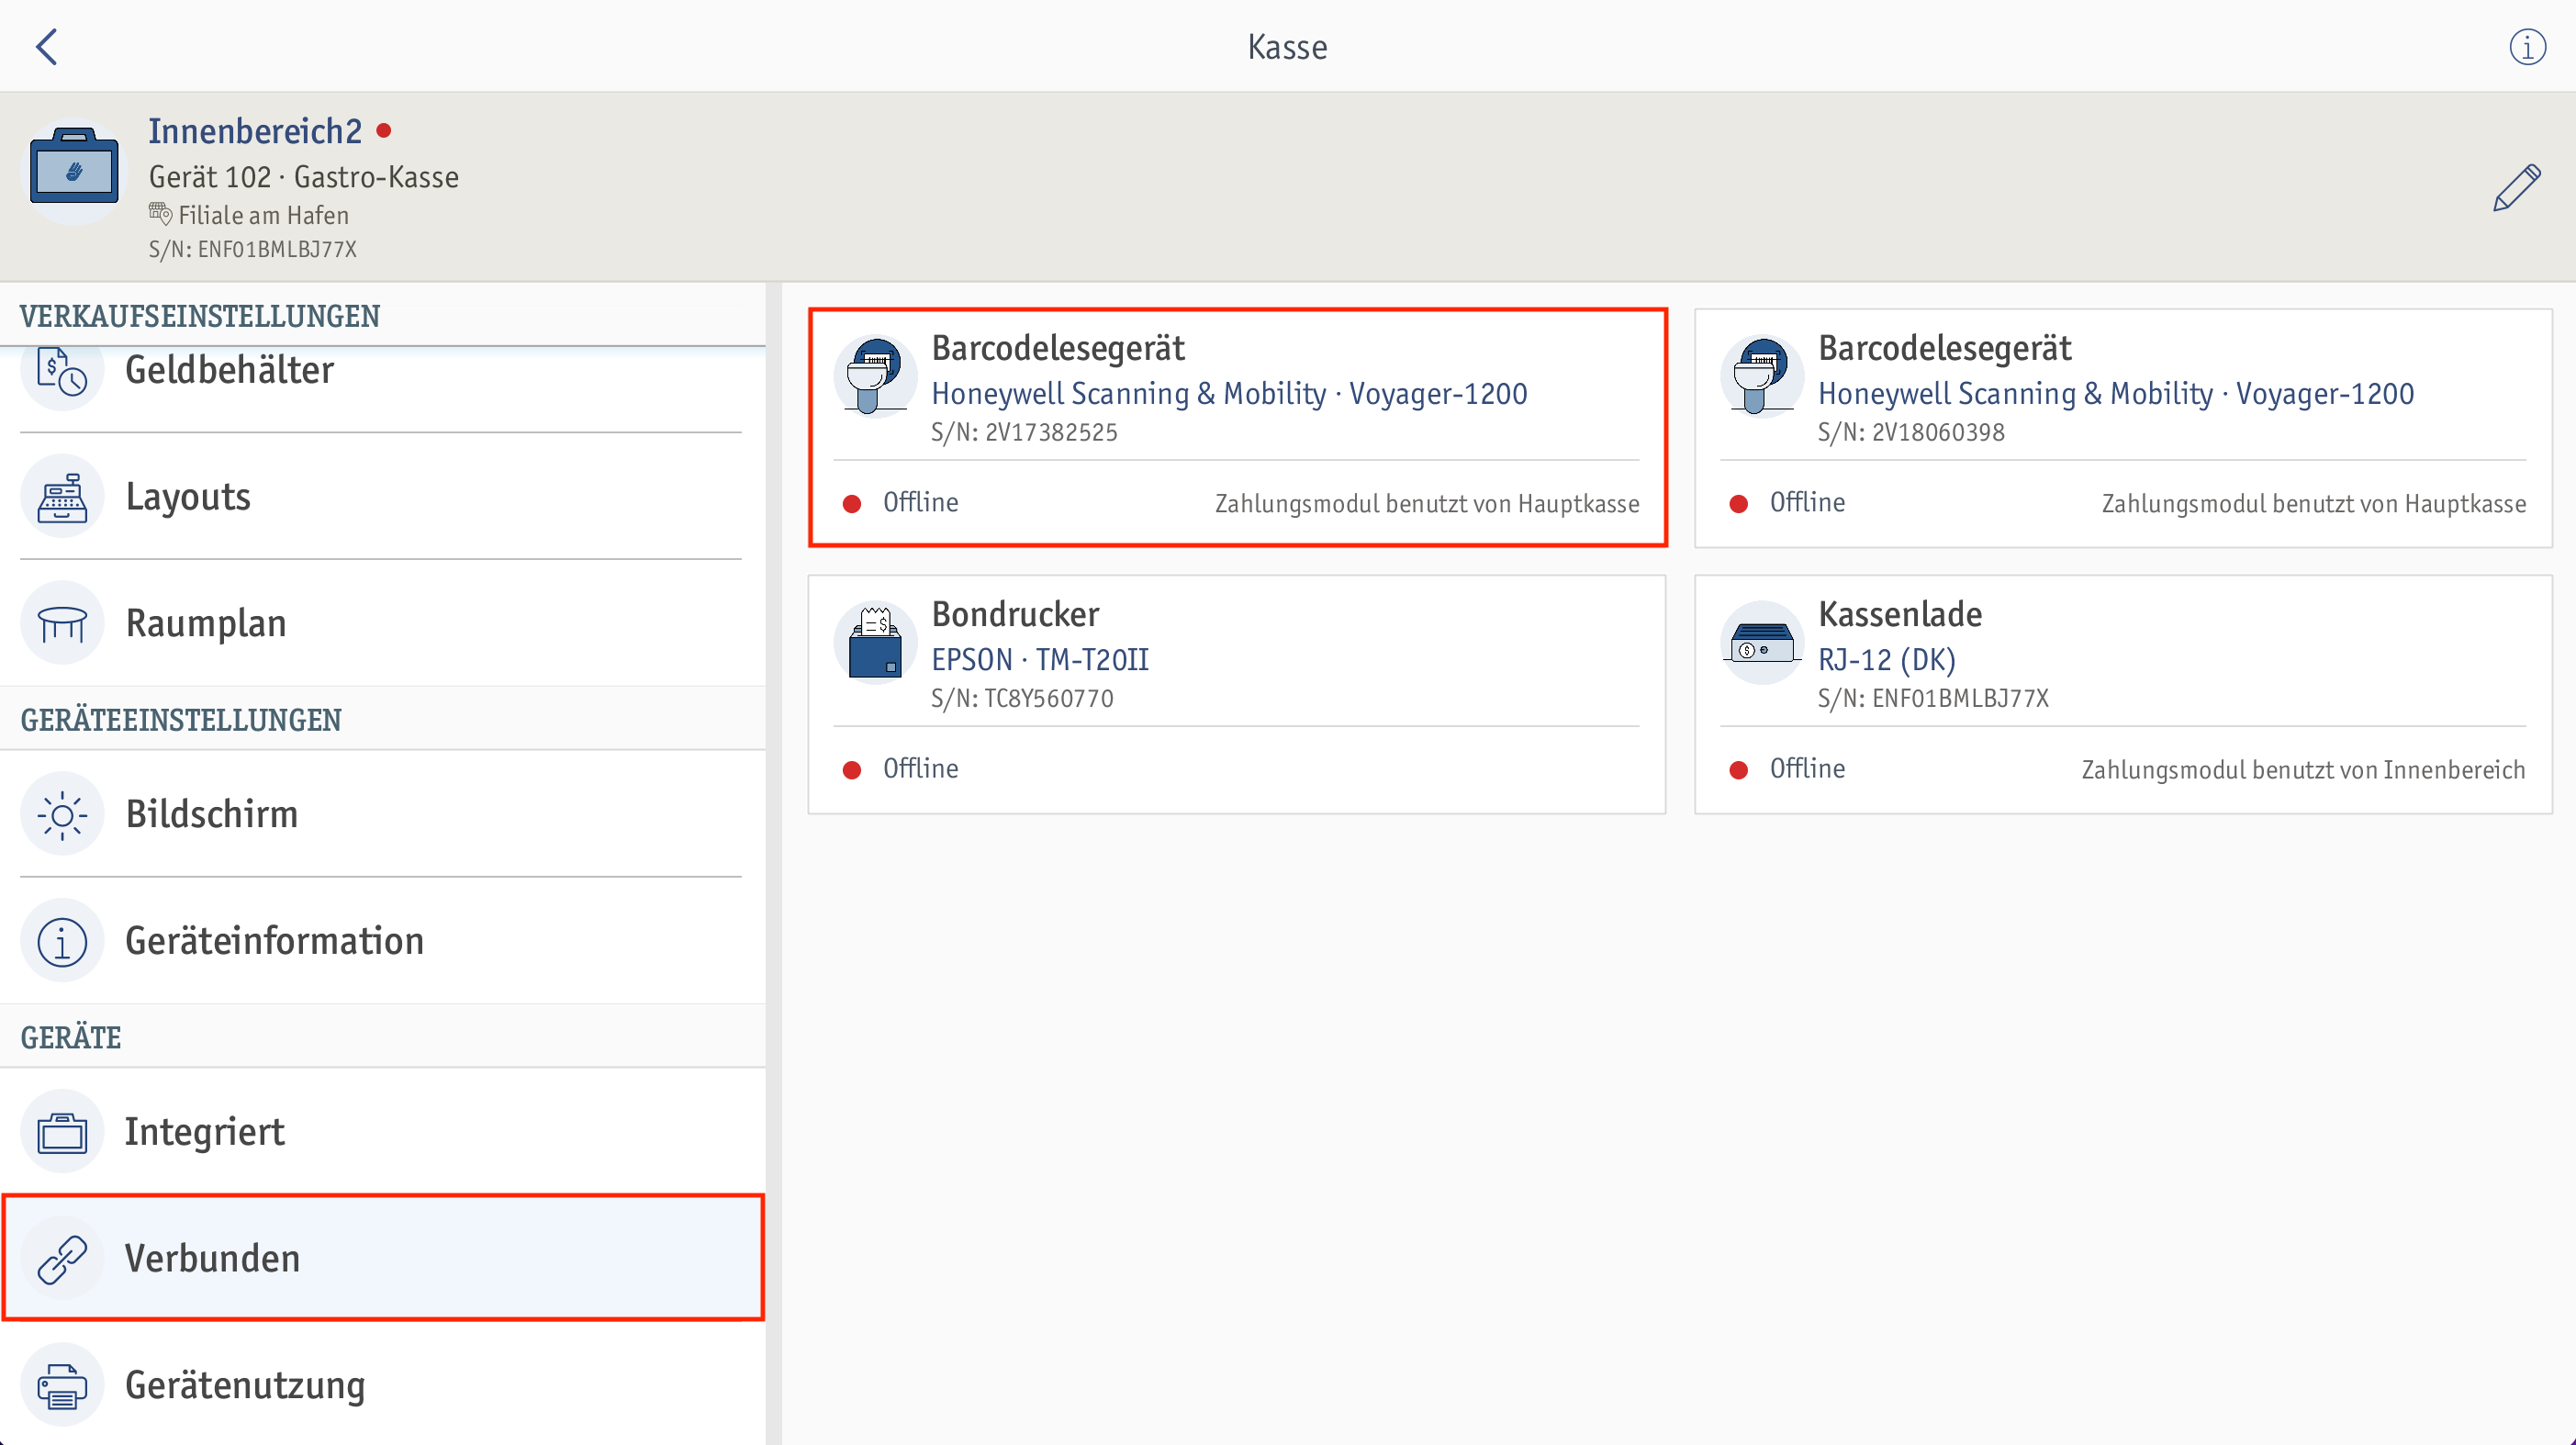Screen dimensions: 2576x1445
Task: Open Barcodelesegerät card with S/N 2V18060398
Action: click(x=2123, y=428)
